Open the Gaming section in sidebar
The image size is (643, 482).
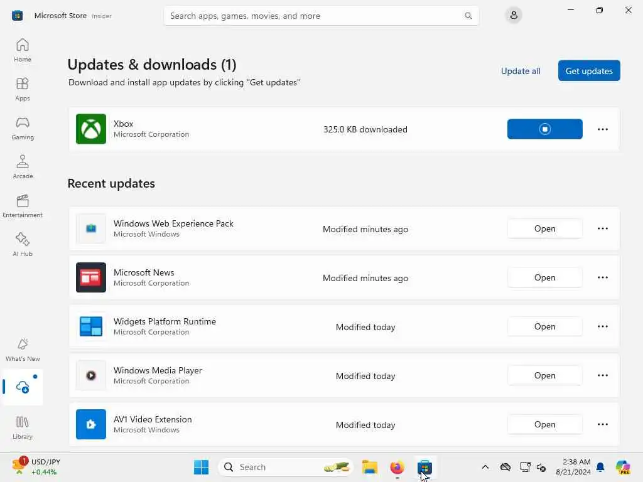(23, 128)
